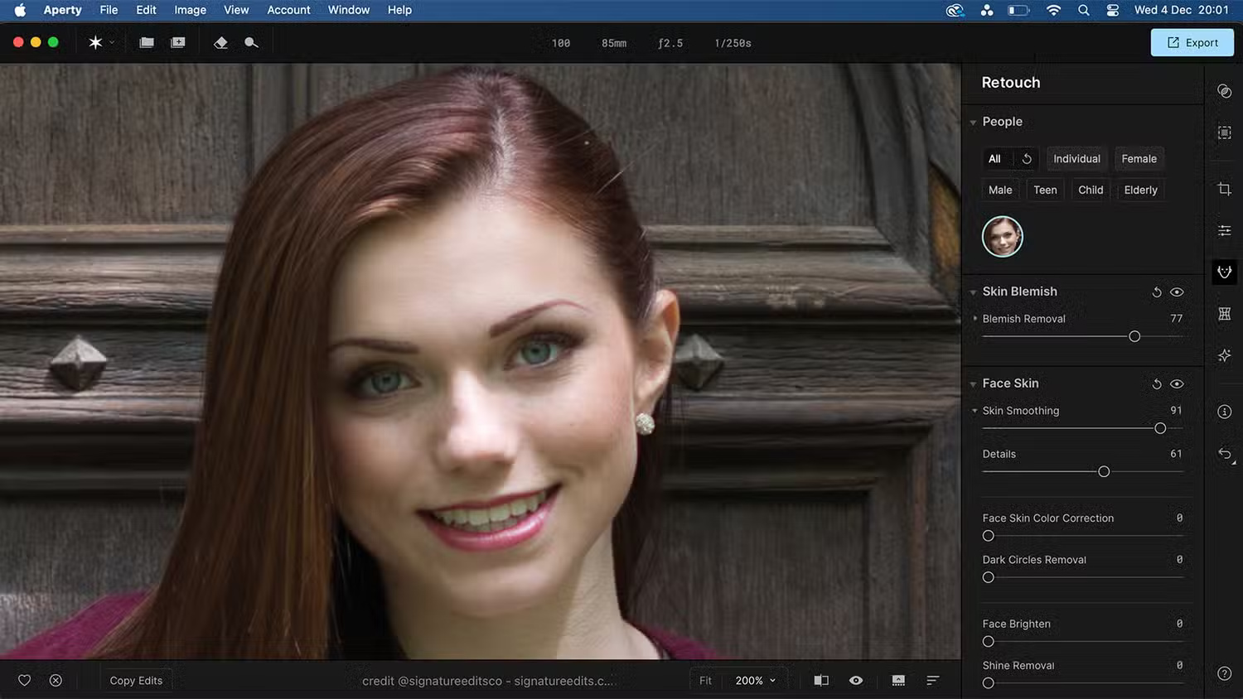Open the Retouch face tool icon

click(1224, 272)
